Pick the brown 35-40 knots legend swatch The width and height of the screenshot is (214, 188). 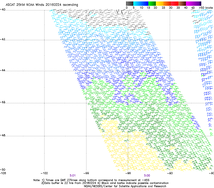coord(182,3)
